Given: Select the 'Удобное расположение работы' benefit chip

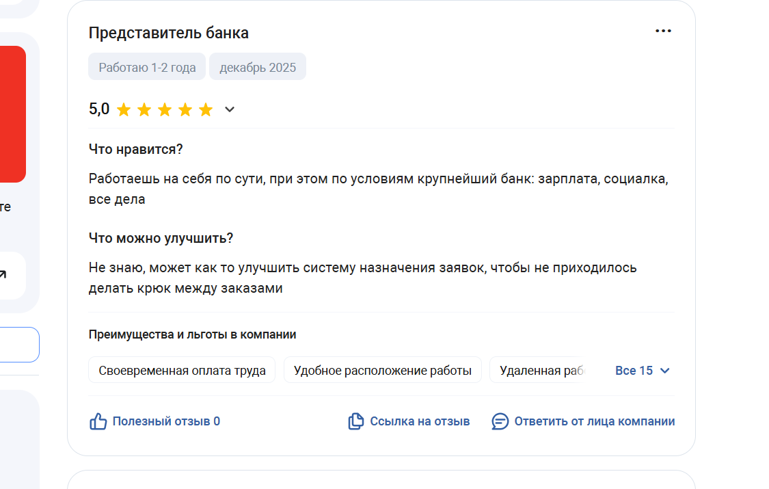Looking at the screenshot, I should click(383, 371).
